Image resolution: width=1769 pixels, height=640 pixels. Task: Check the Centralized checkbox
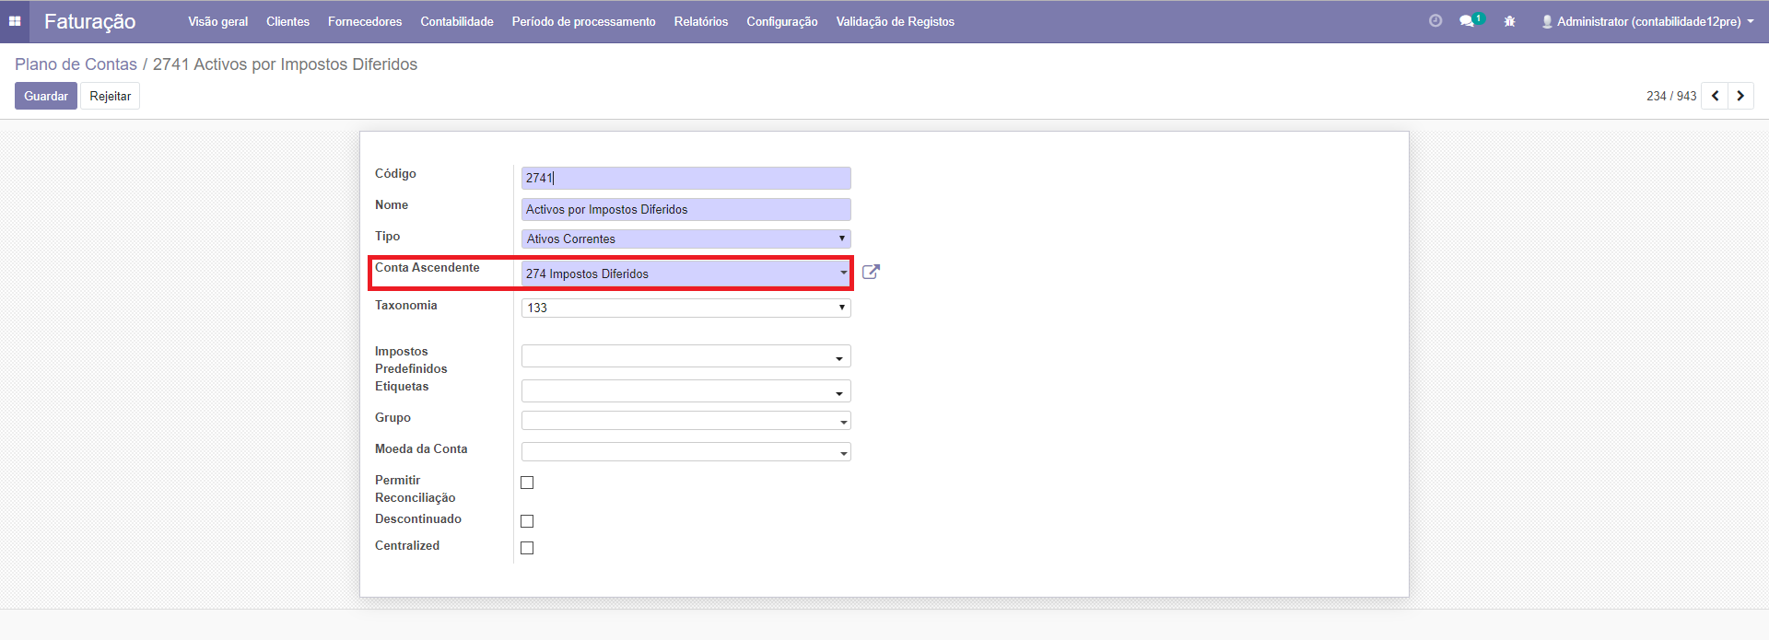[527, 548]
